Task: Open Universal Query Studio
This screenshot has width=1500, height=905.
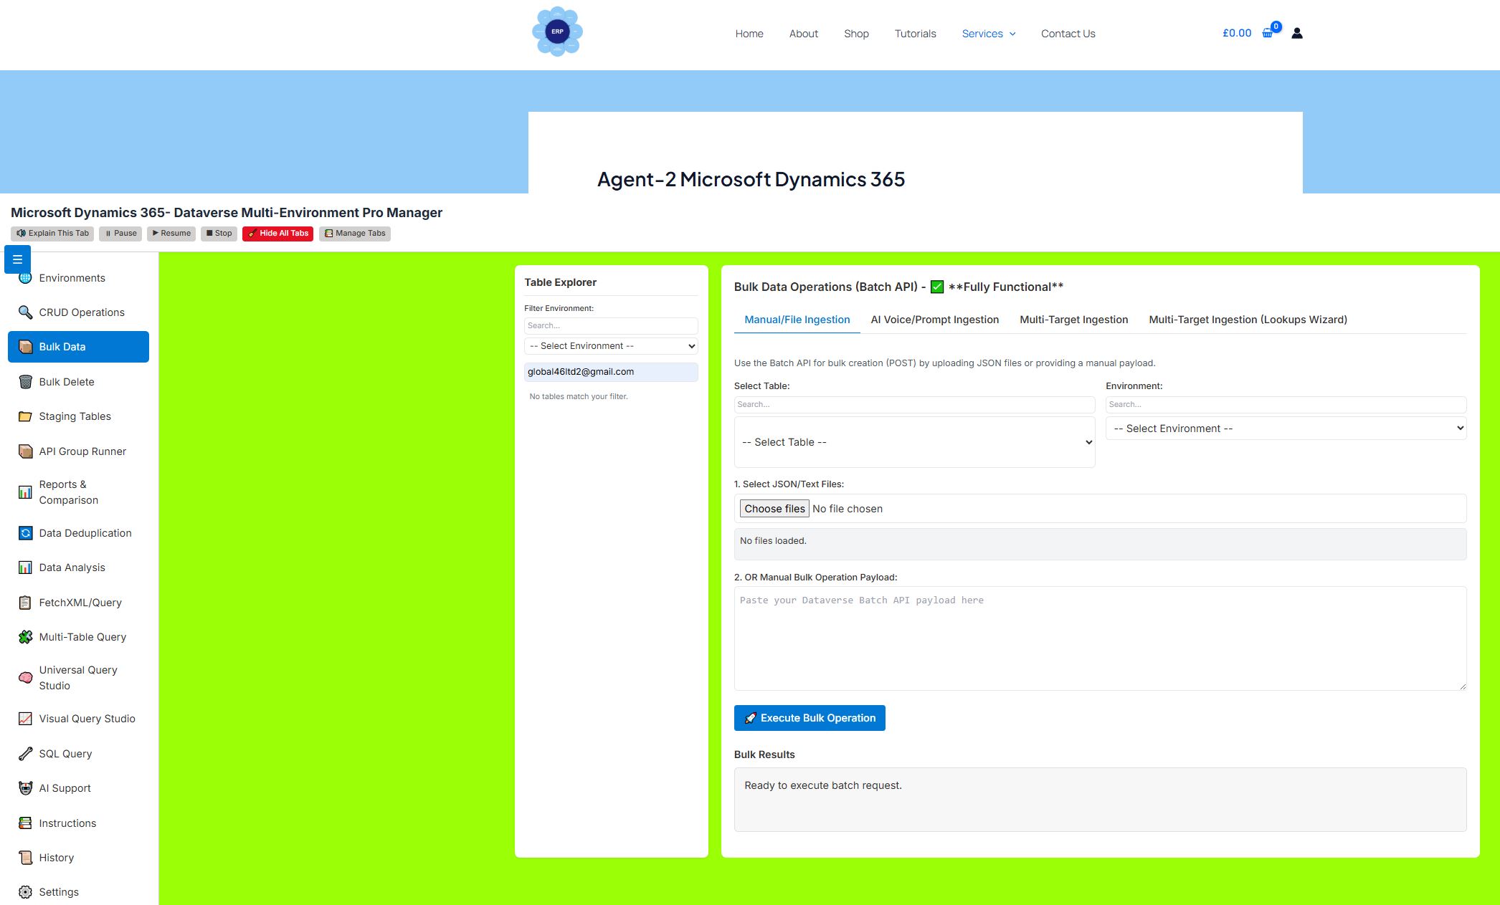Action: click(77, 677)
